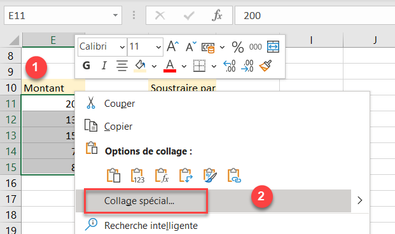Screen dimensions: 395x234
Task: Expand Collage spécial submenu arrow
Action: pyautogui.click(x=360, y=200)
